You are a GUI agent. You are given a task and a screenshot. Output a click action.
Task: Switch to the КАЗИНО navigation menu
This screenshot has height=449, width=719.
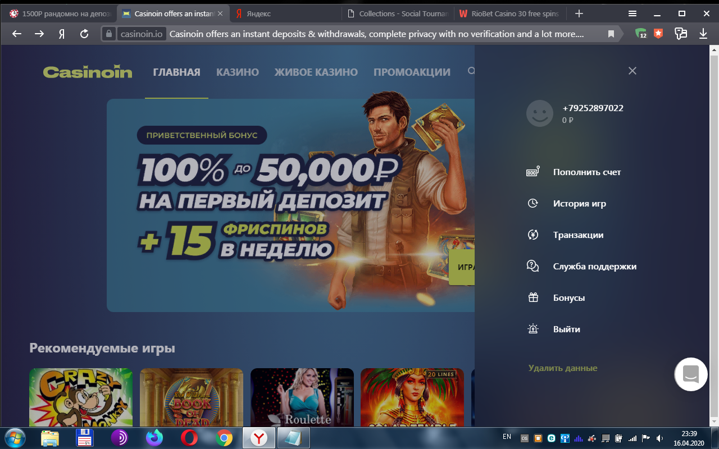click(x=237, y=72)
